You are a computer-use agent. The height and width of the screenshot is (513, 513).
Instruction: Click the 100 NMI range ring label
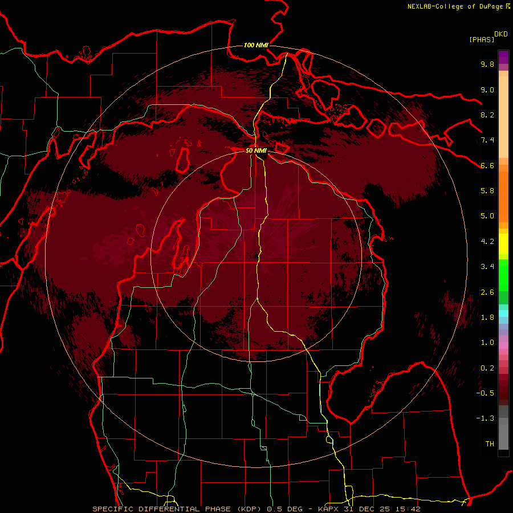pos(256,45)
